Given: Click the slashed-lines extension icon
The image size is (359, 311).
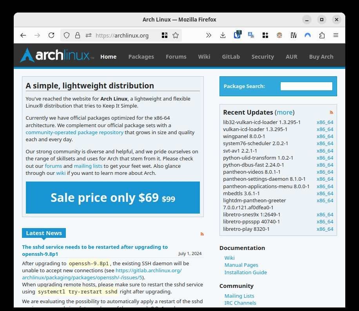Looking at the screenshot, I should [293, 35].
